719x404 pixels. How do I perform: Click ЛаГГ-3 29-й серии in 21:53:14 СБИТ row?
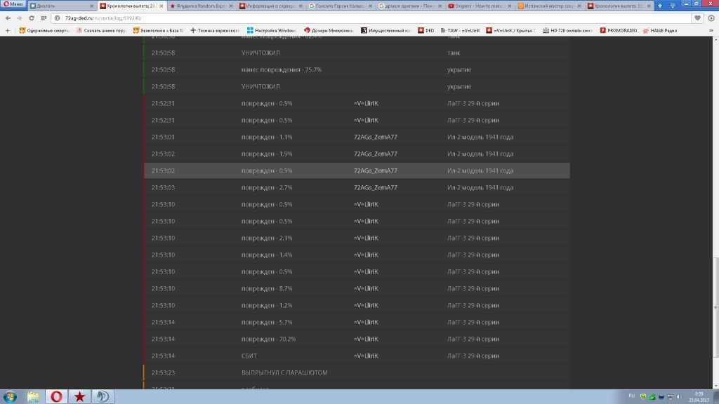[x=473, y=356]
